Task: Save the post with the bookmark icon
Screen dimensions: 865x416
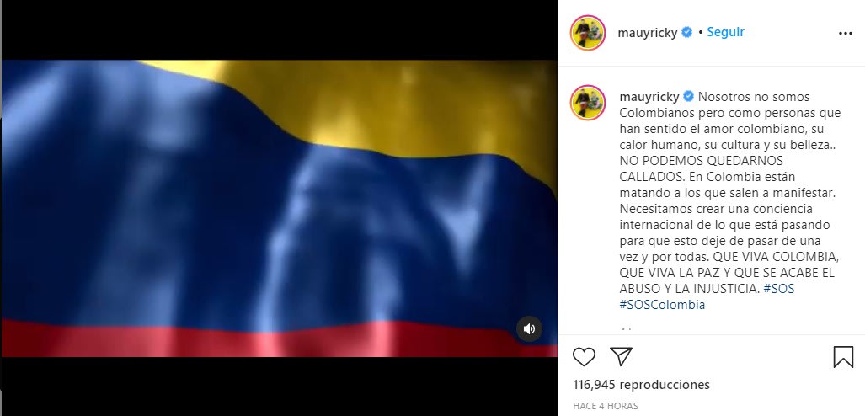Action: pyautogui.click(x=843, y=357)
